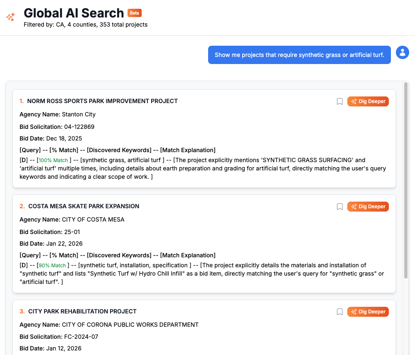Click the sparkle icon on Corona's Dig Deeper button
Viewport: 415px width, 355px height.
click(x=354, y=311)
